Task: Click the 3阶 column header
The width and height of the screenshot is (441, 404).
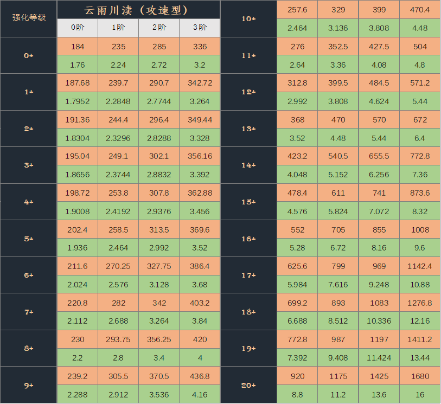Action: [x=200, y=28]
